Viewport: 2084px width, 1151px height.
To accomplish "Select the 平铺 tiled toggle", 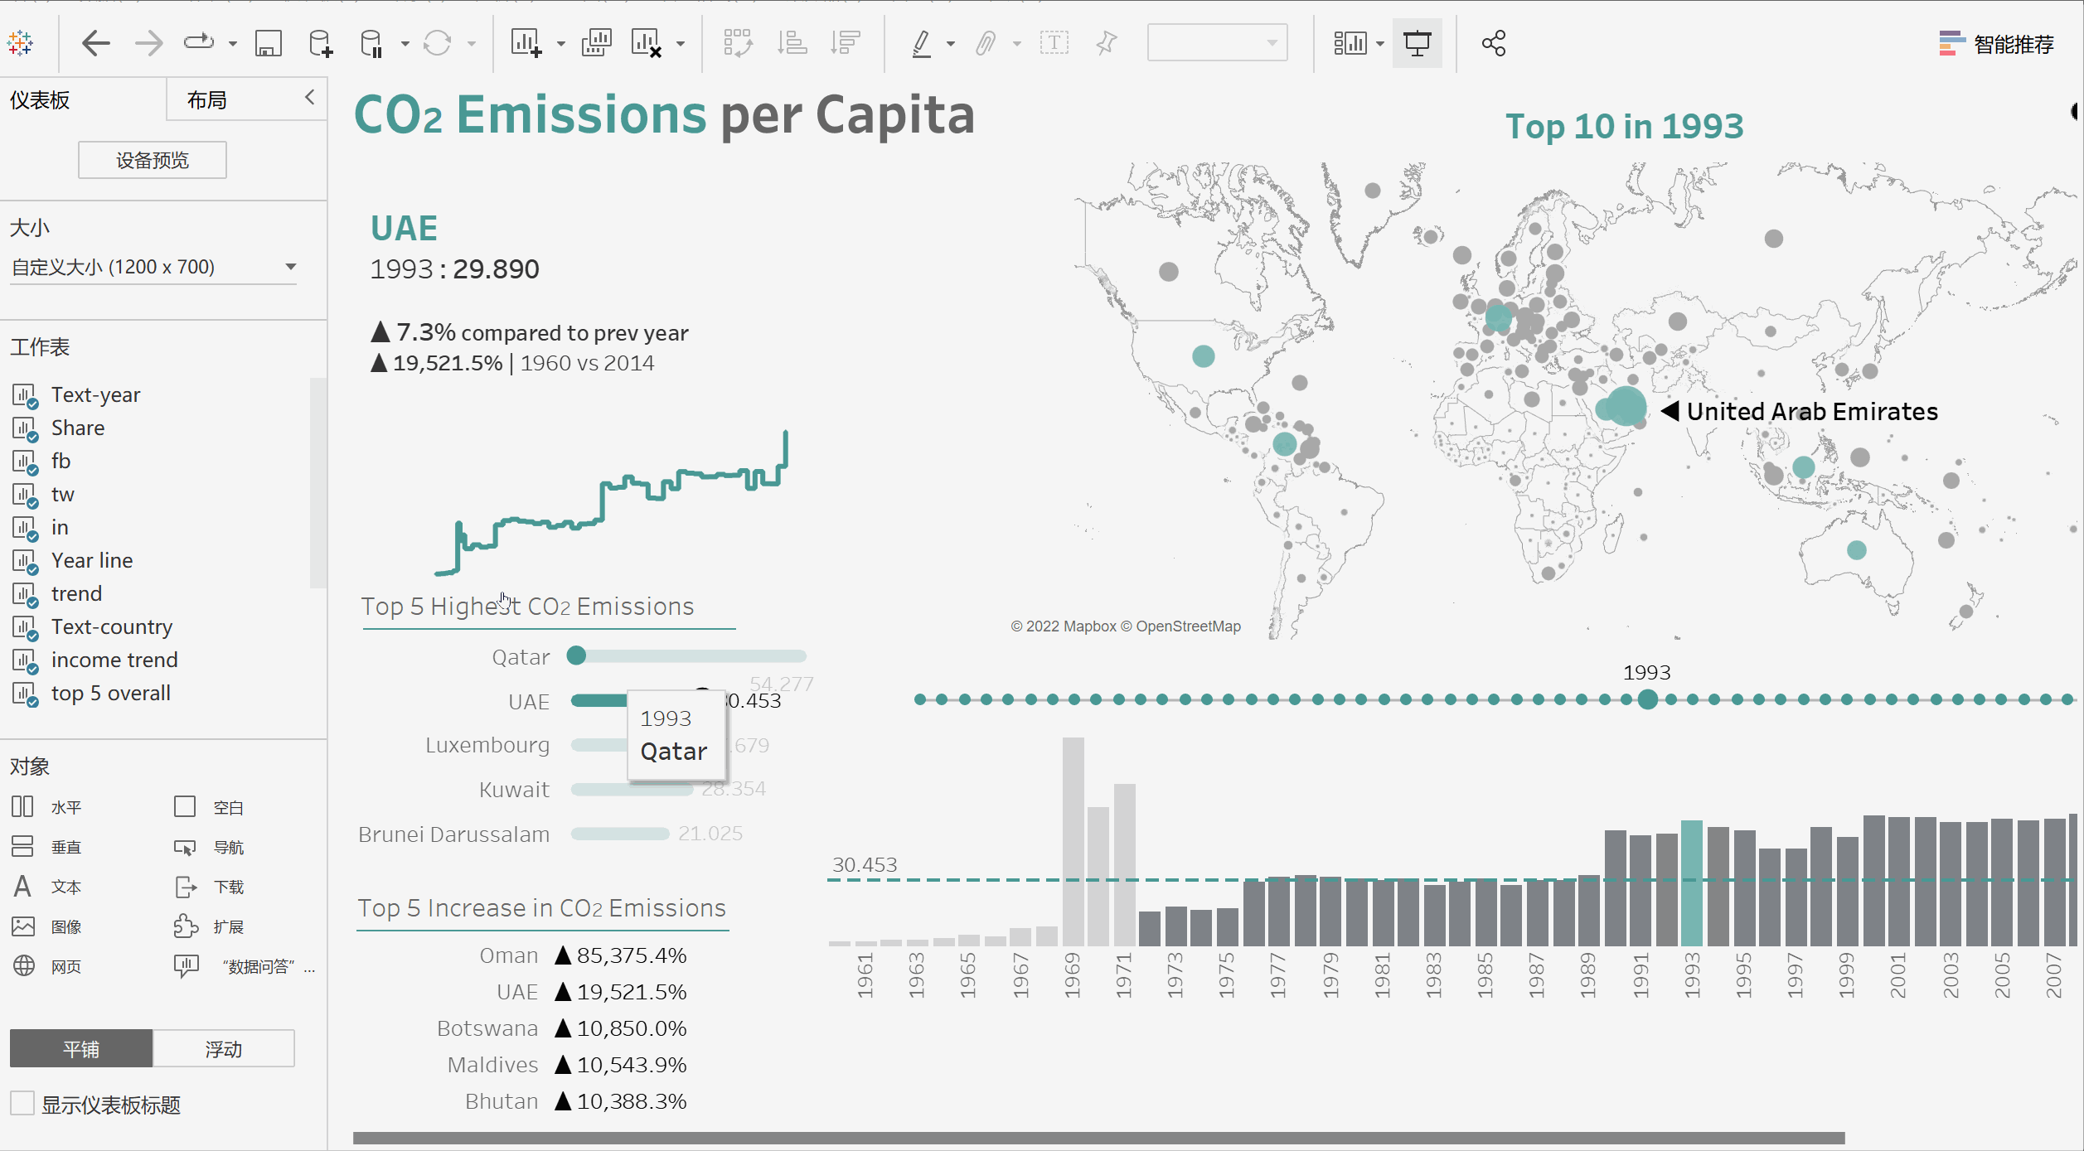I will (x=81, y=1049).
